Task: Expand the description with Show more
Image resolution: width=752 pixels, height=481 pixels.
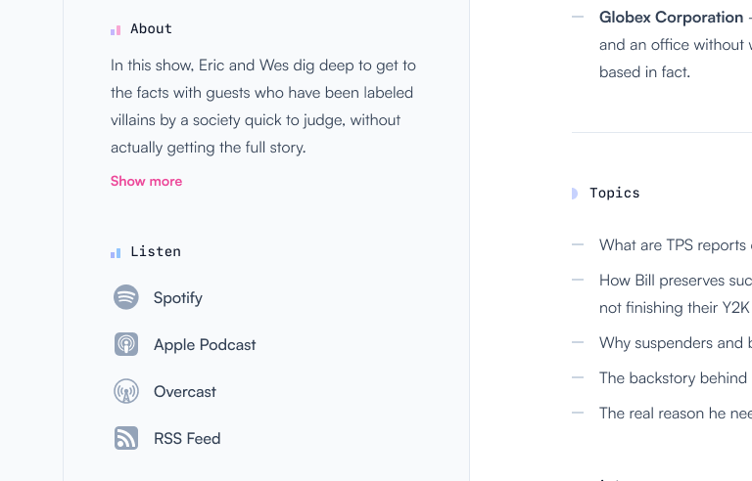Action: coord(146,181)
